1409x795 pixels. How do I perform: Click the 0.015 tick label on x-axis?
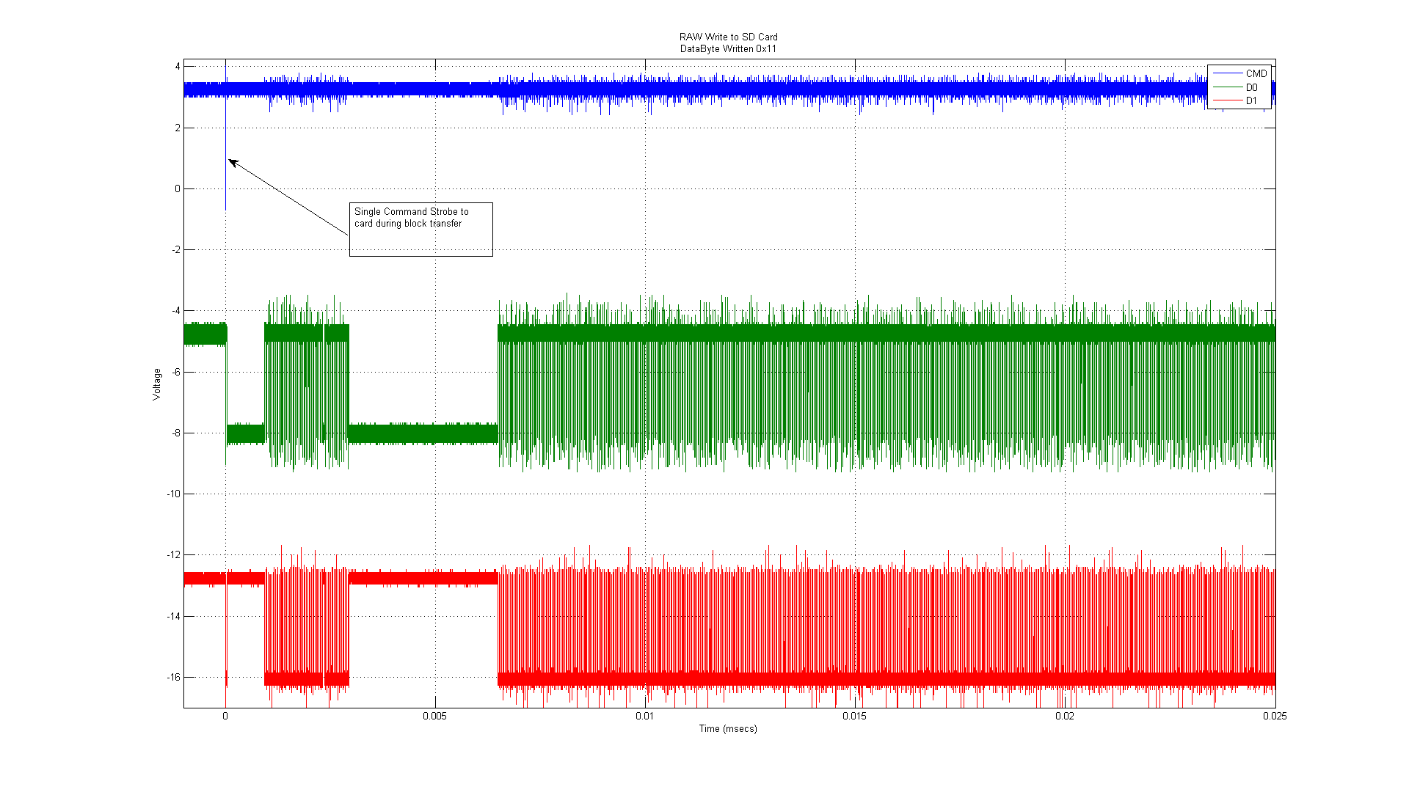[854, 717]
